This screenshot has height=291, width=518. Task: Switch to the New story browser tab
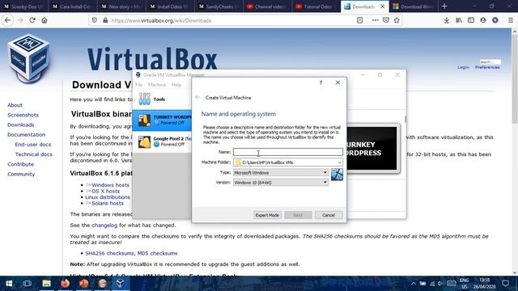point(121,6)
